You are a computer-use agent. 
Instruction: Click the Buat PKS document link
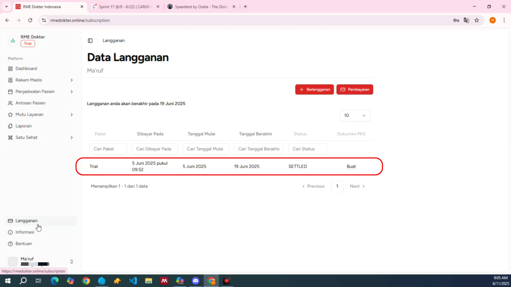[351, 167]
